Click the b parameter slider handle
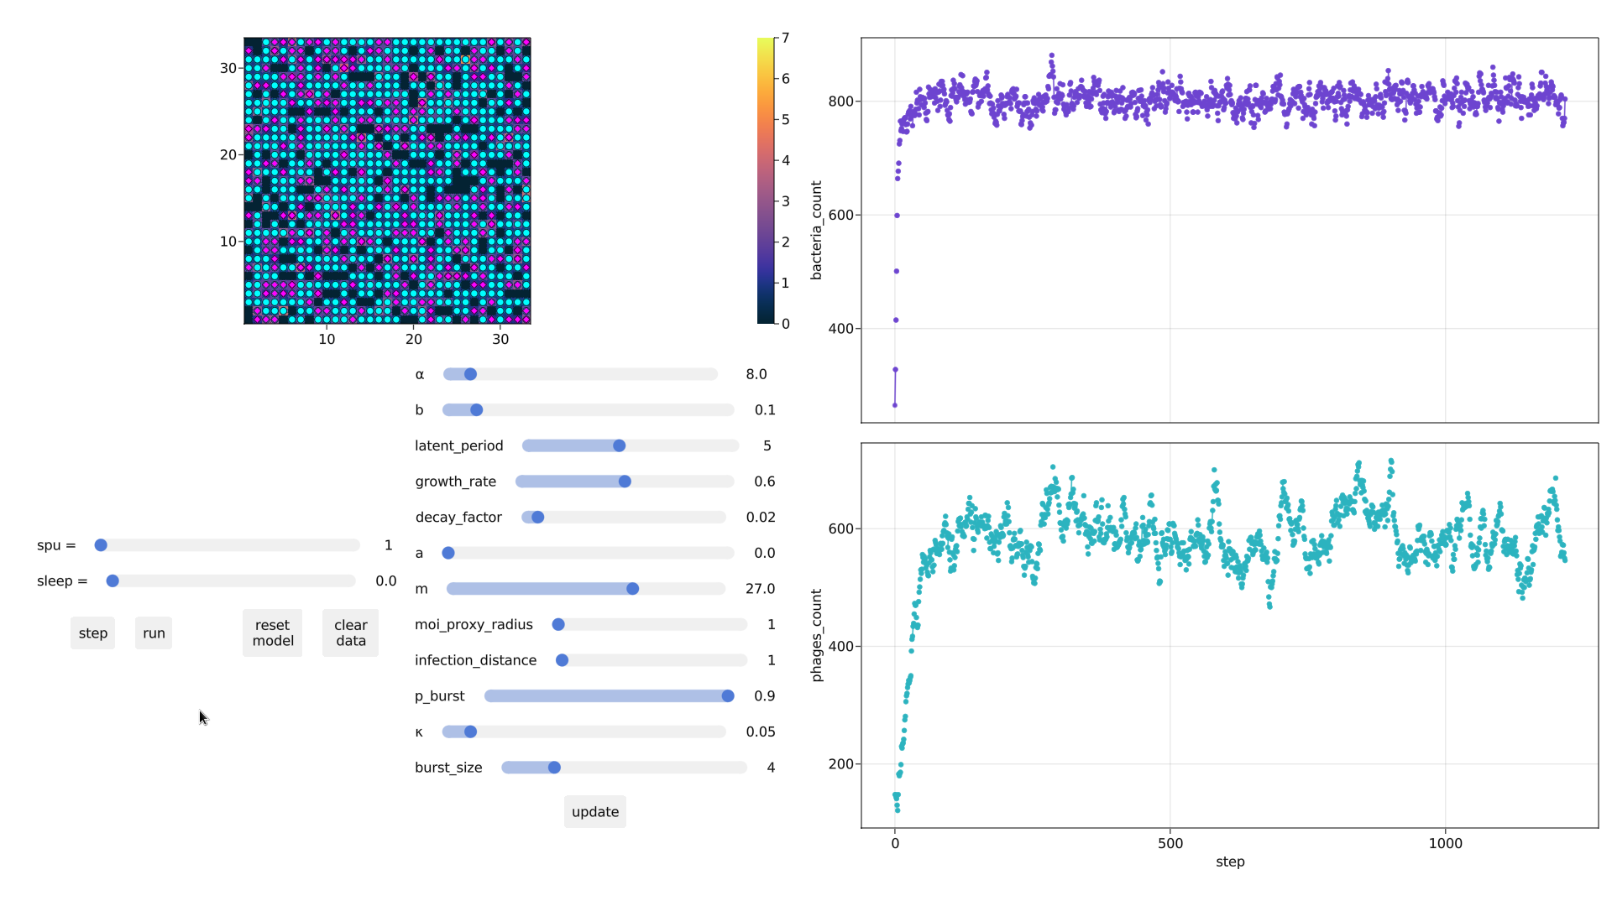Viewport: 1612px width, 906px height. pyautogui.click(x=477, y=410)
